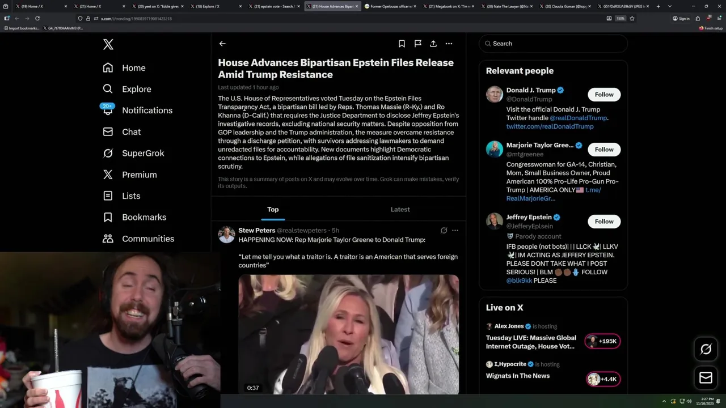Open Stew Peters' profile name
726x408 pixels.
(256, 231)
